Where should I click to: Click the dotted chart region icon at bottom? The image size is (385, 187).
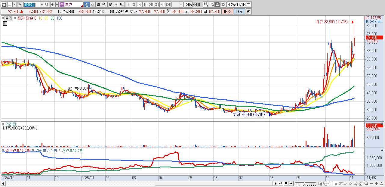pos(330,183)
